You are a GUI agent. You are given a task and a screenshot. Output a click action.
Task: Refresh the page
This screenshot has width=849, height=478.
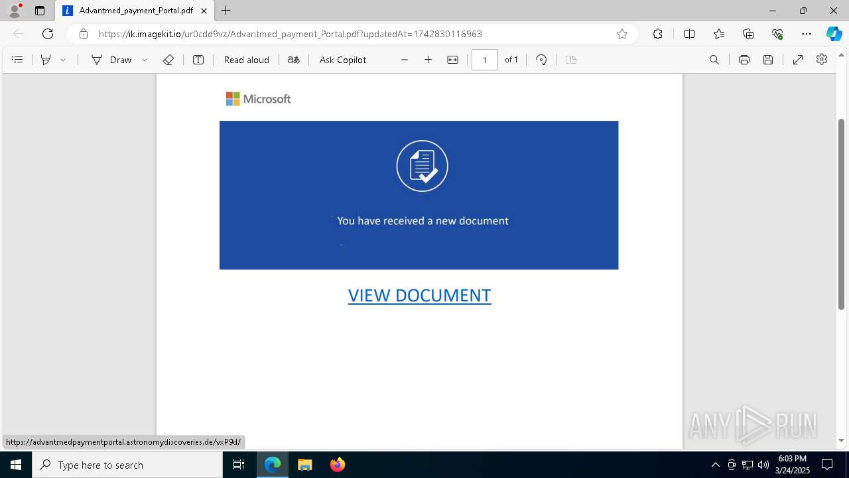48,34
